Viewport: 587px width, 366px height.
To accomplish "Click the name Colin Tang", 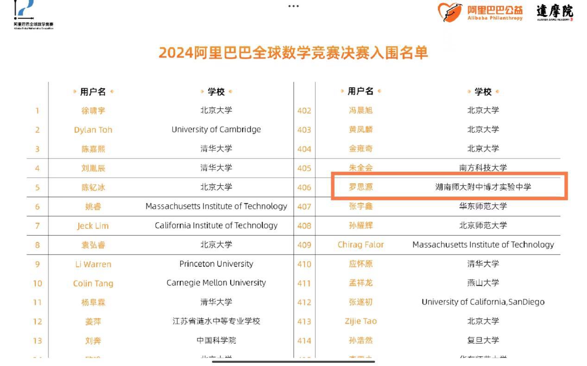I will [x=93, y=283].
